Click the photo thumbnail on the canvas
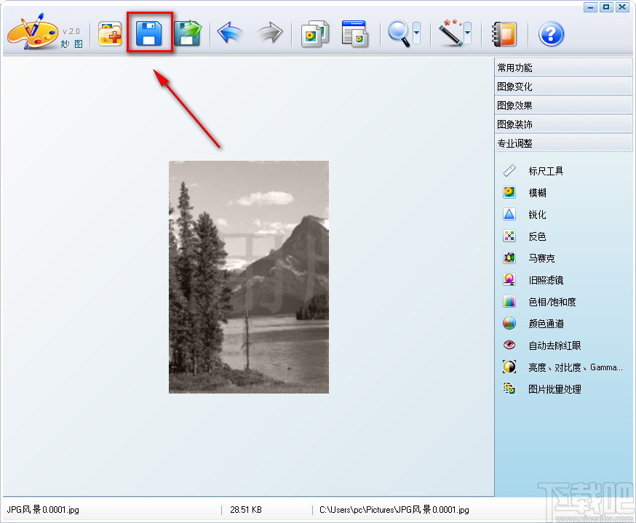636x523 pixels. pyautogui.click(x=248, y=276)
